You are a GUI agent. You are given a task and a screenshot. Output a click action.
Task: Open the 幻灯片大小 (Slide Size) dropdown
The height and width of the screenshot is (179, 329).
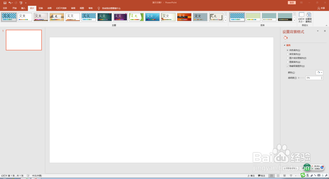coord(301,17)
